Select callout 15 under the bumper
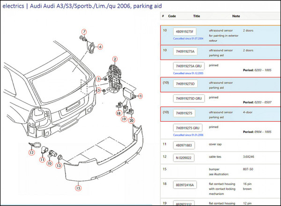The width and height of the screenshot is (281, 206). click(78, 189)
